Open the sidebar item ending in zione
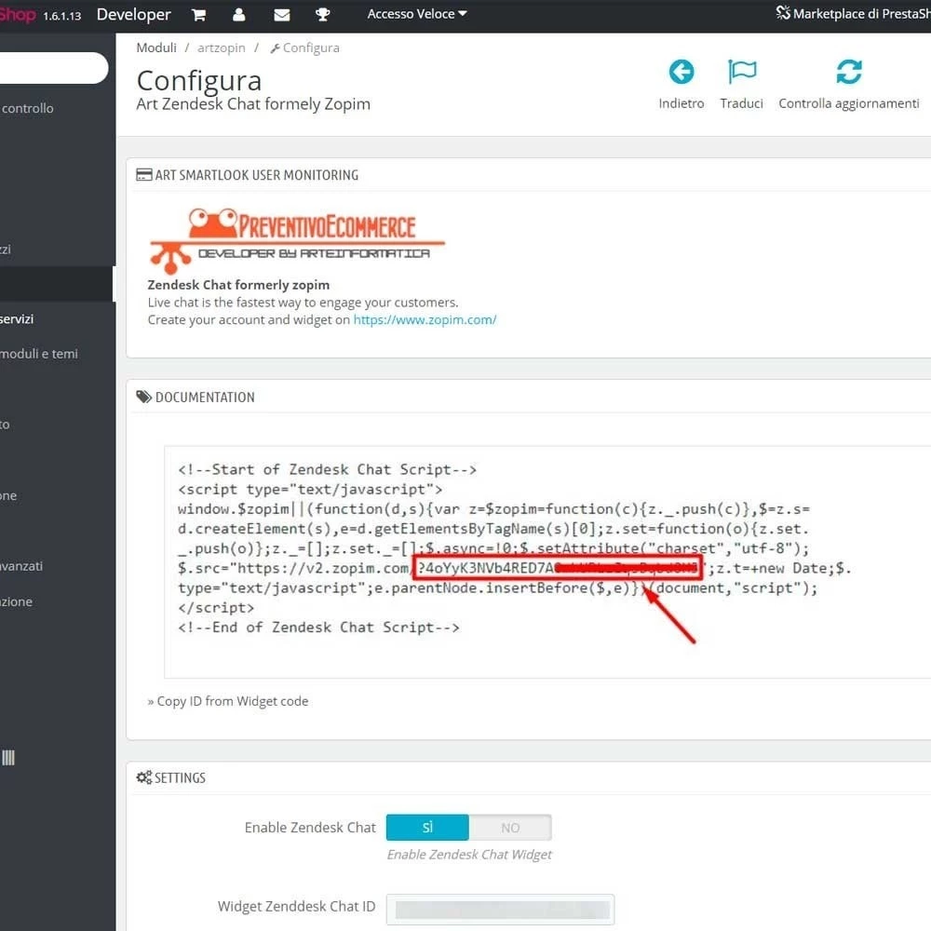931x931 pixels. pos(16,601)
